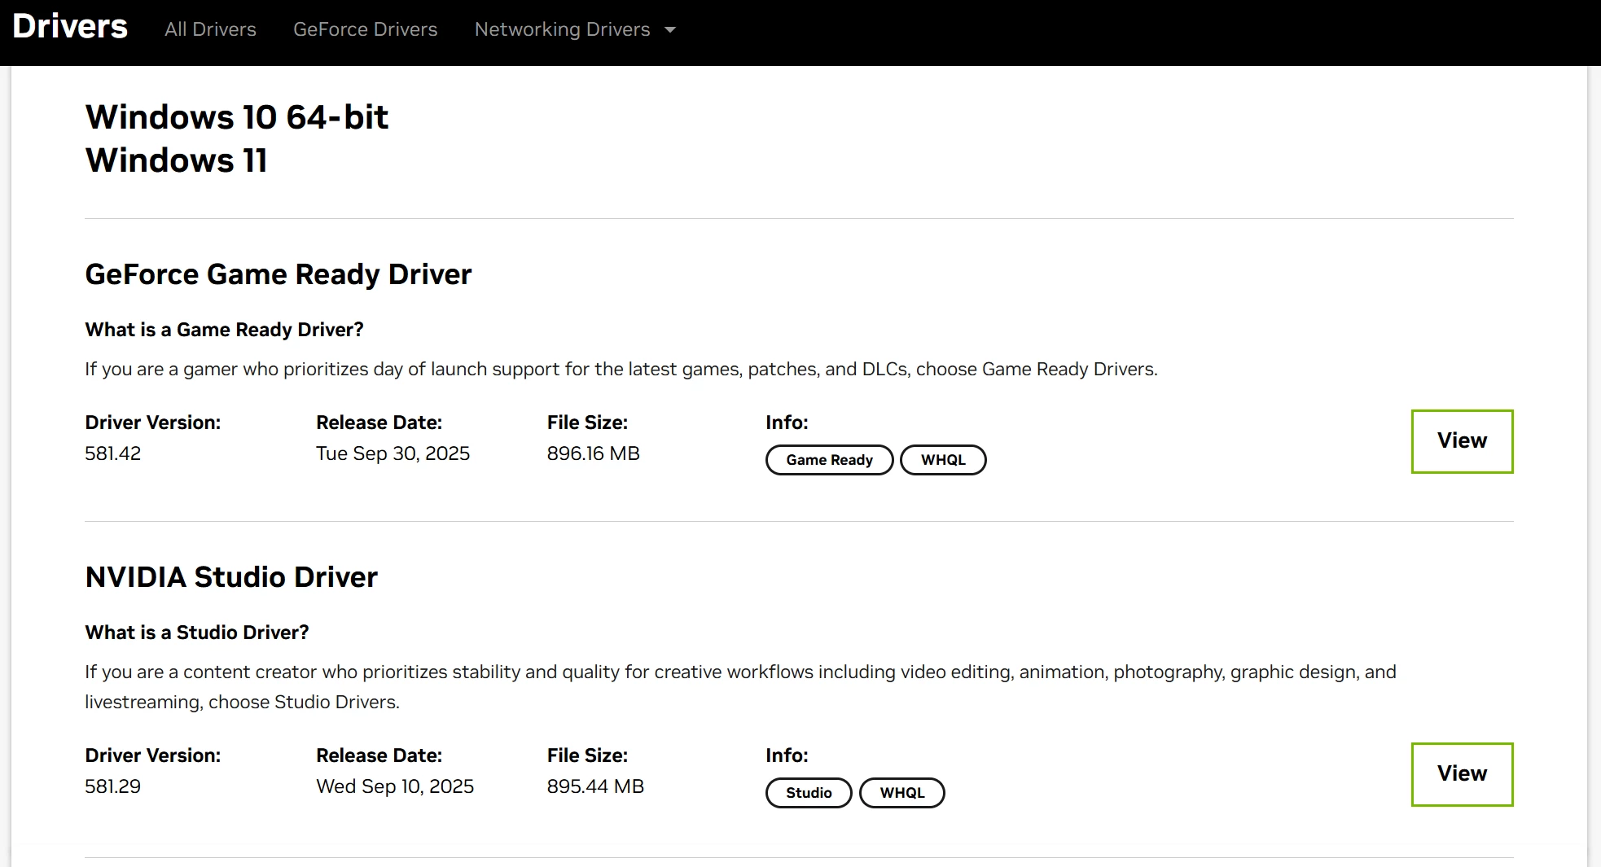Click the WHQL tag beside Game Ready

pyautogui.click(x=943, y=460)
